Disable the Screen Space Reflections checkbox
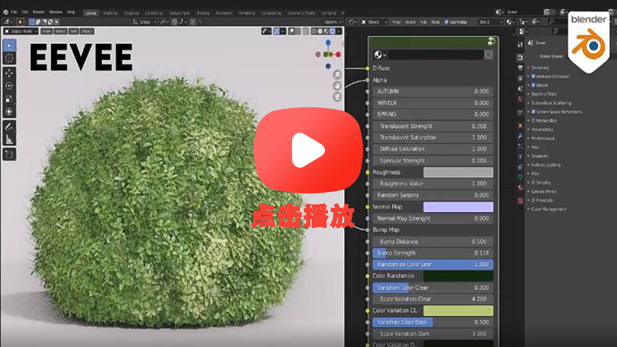The height and width of the screenshot is (347, 617). 533,111
